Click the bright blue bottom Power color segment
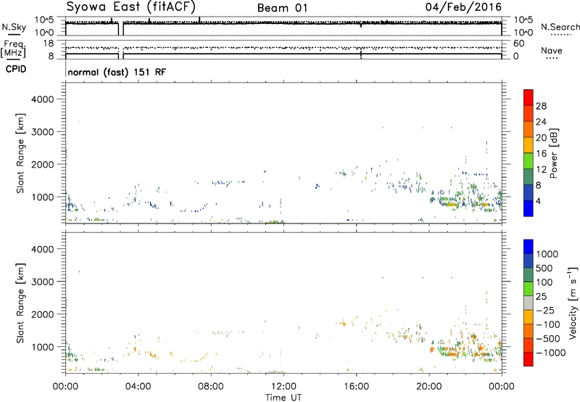Viewport: 580px width, 402px height. (x=529, y=208)
